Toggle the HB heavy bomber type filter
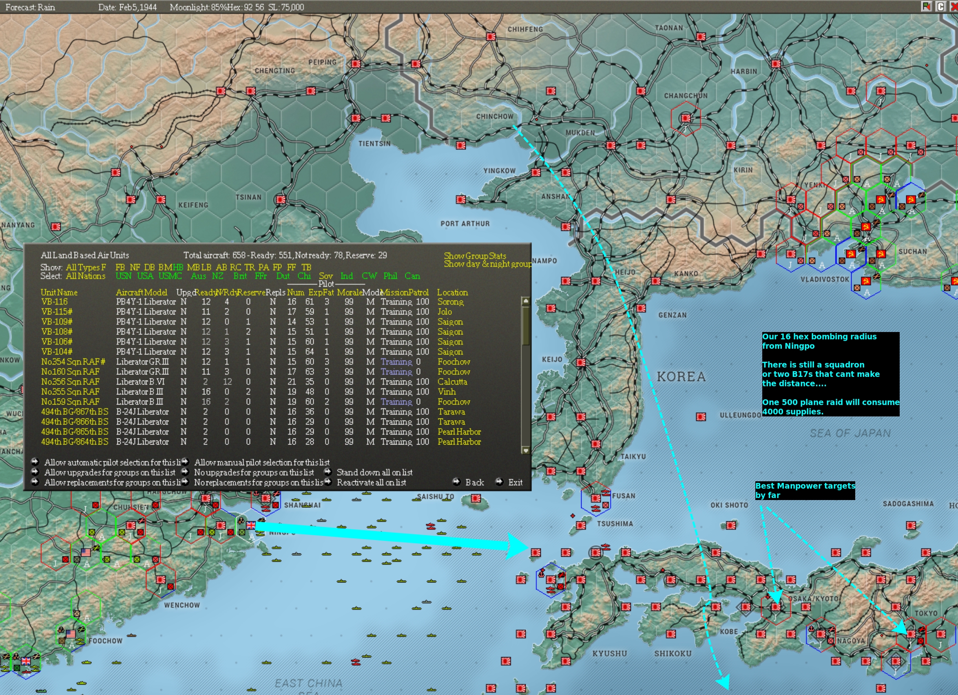Viewport: 958px width, 695px height. (178, 267)
